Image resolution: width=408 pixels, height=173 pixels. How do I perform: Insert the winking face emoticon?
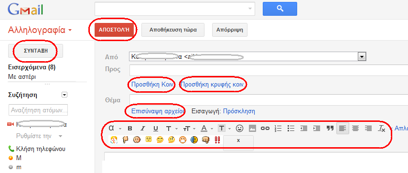(x=171, y=140)
